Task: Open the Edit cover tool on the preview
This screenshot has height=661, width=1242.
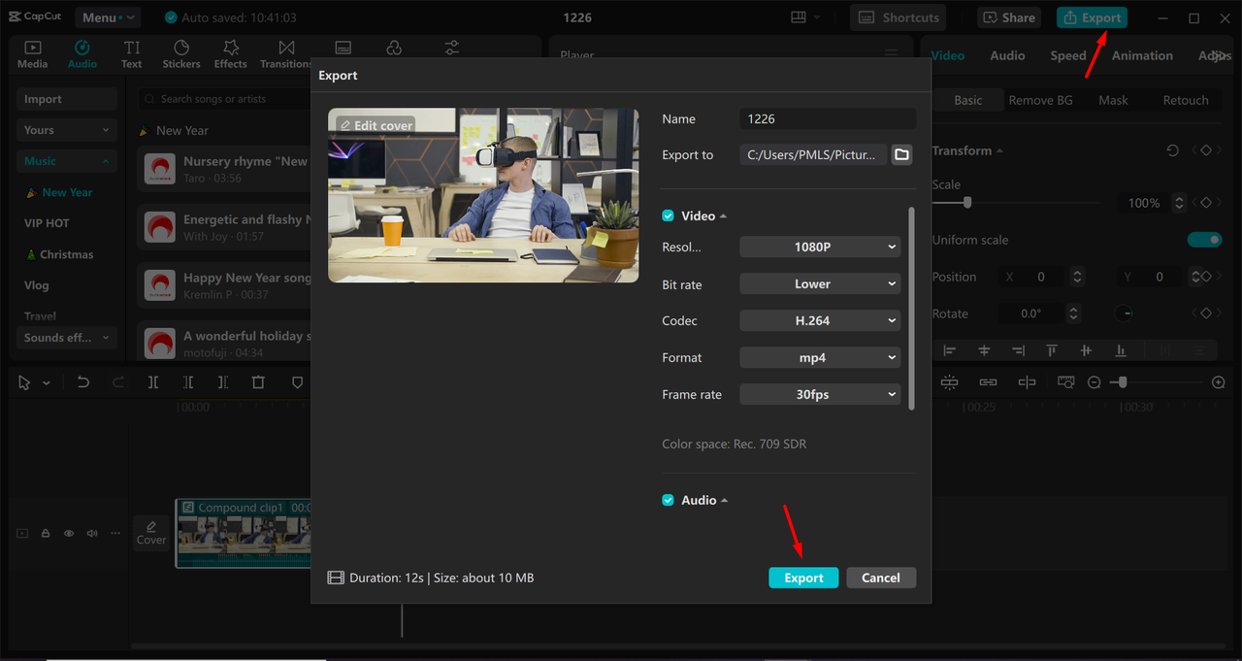Action: coord(375,125)
